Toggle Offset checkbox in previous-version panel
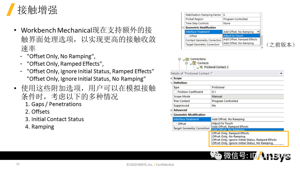The height and width of the screenshot is (169, 300). tap(187, 36)
